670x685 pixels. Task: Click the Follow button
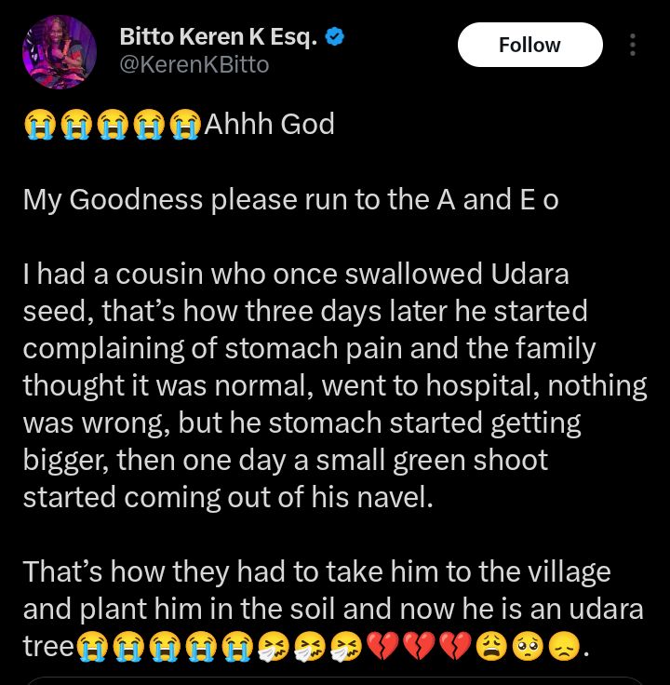coord(529,45)
